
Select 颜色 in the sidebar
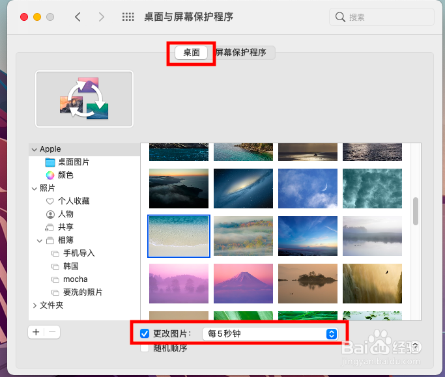[x=66, y=175]
